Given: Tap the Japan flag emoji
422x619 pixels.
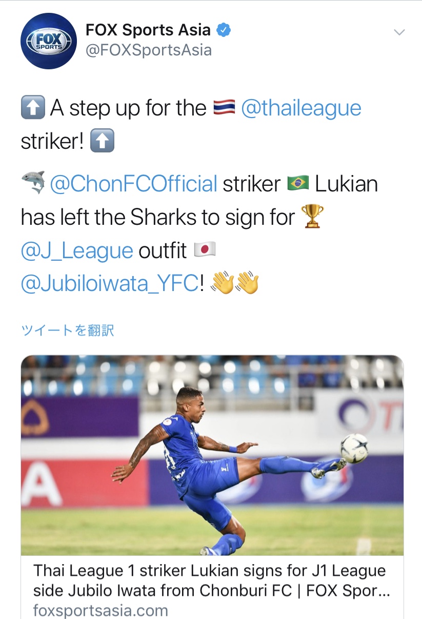Looking at the screenshot, I should coord(205,250).
